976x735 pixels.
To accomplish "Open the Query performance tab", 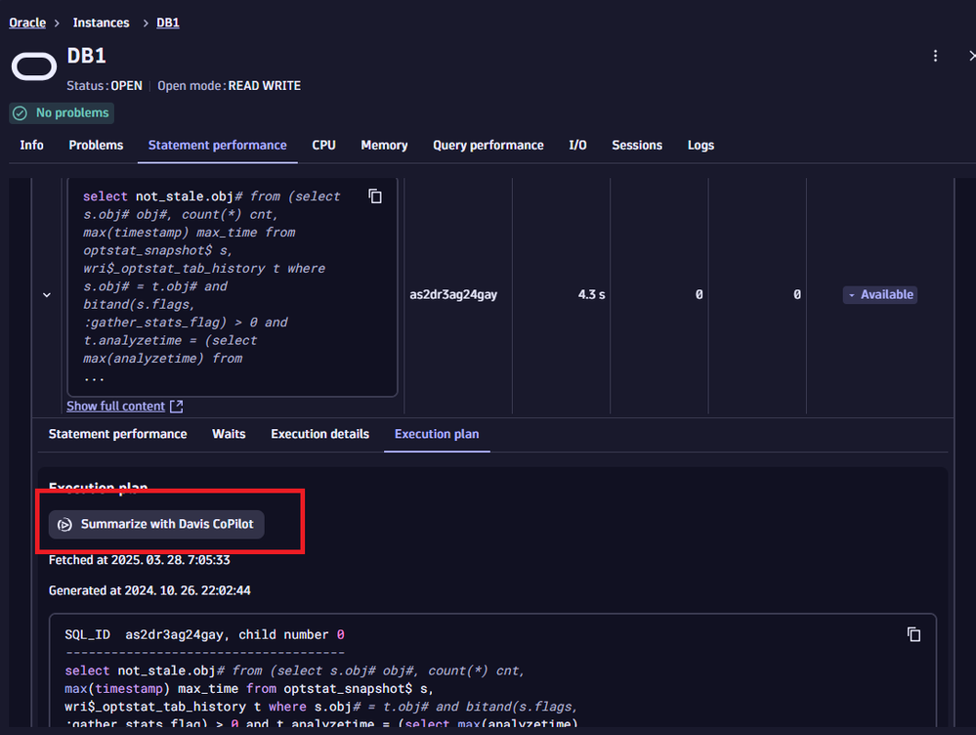I will pyautogui.click(x=488, y=145).
